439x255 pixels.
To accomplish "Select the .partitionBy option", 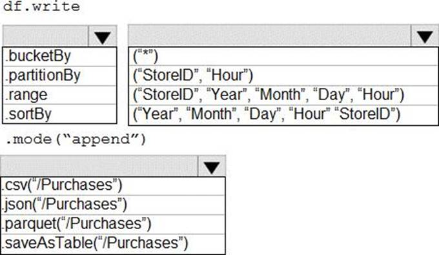I will pyautogui.click(x=59, y=76).
